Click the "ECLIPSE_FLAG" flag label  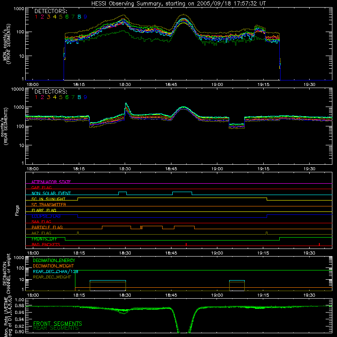coord(46,216)
